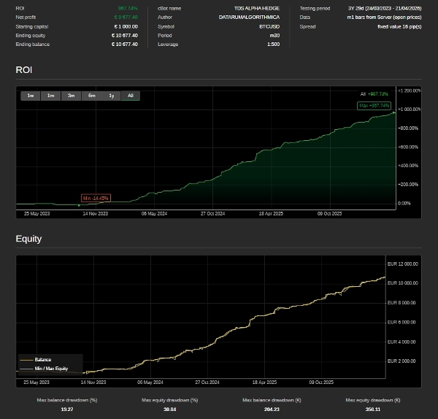Click the EUR 2 000.00 equity axis label
This screenshot has height=419, width=438.
click(401, 361)
